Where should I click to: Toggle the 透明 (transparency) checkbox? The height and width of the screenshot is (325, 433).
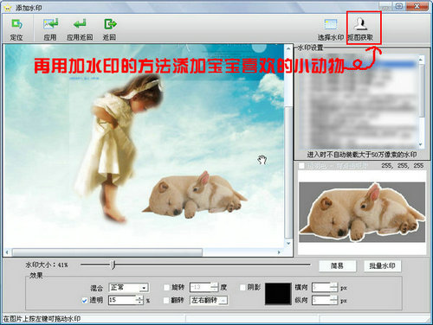tap(84, 301)
